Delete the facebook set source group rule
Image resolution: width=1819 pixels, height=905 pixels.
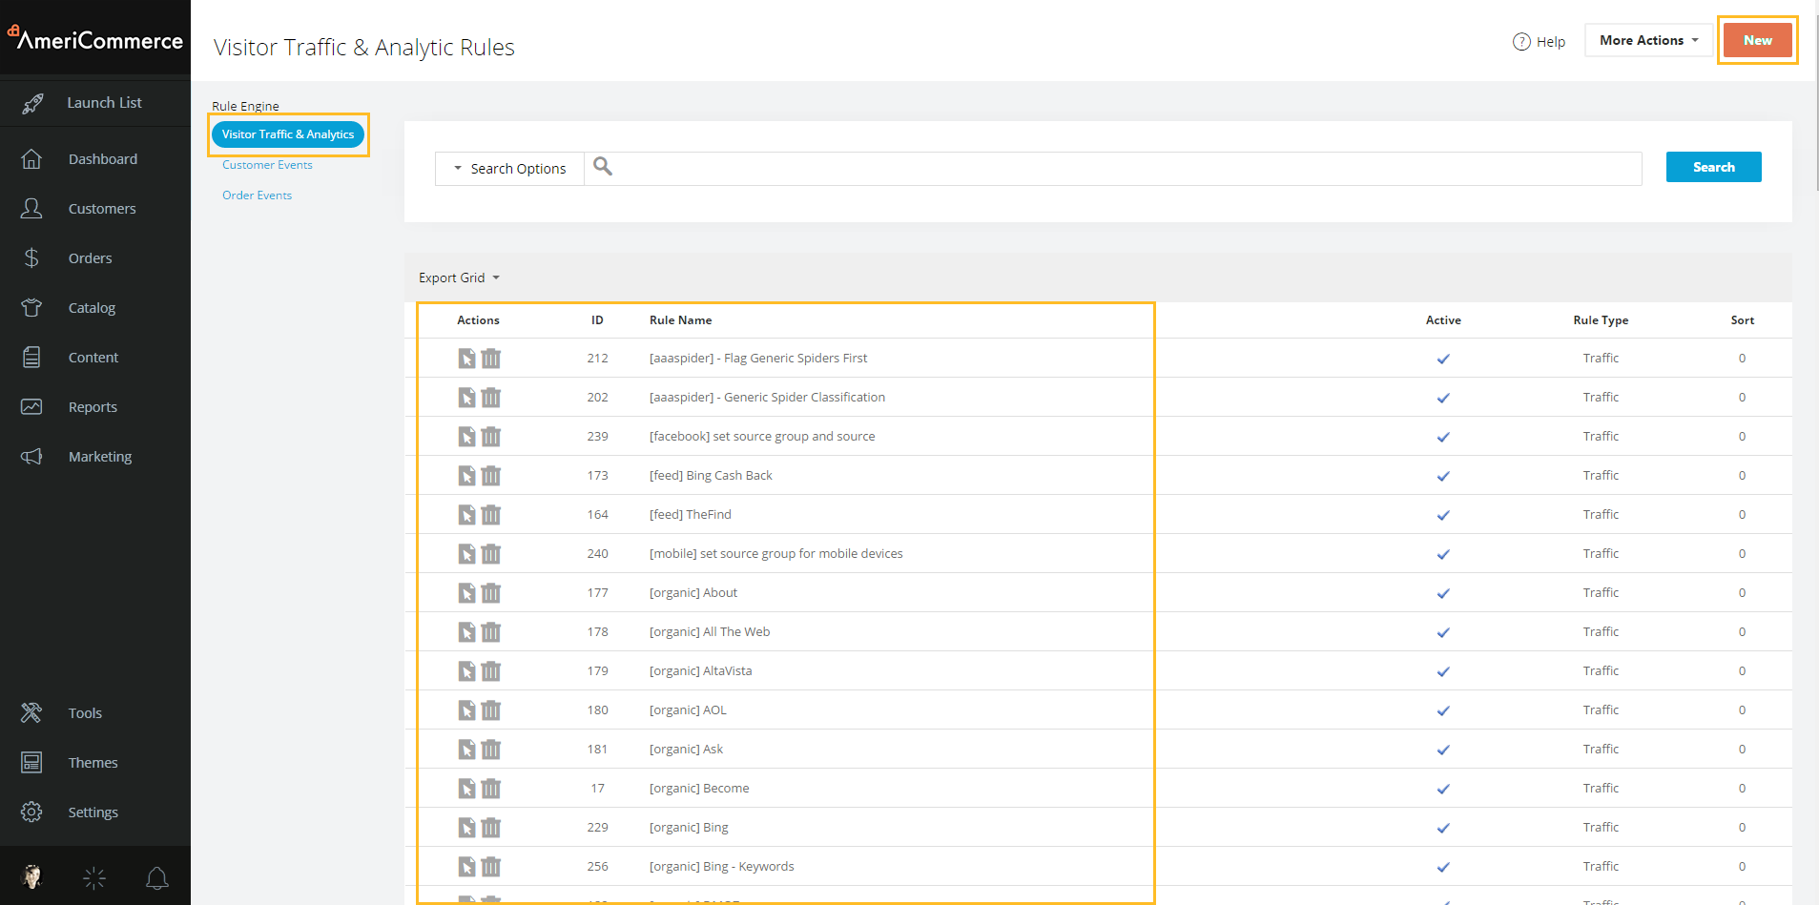pyautogui.click(x=490, y=437)
